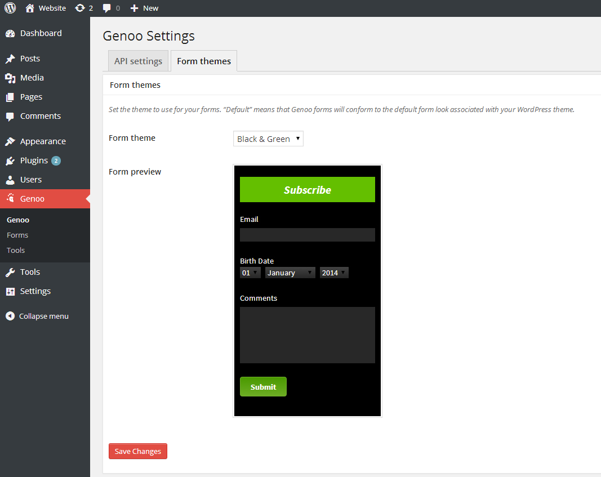Click the Form themes section heading

pyautogui.click(x=135, y=85)
